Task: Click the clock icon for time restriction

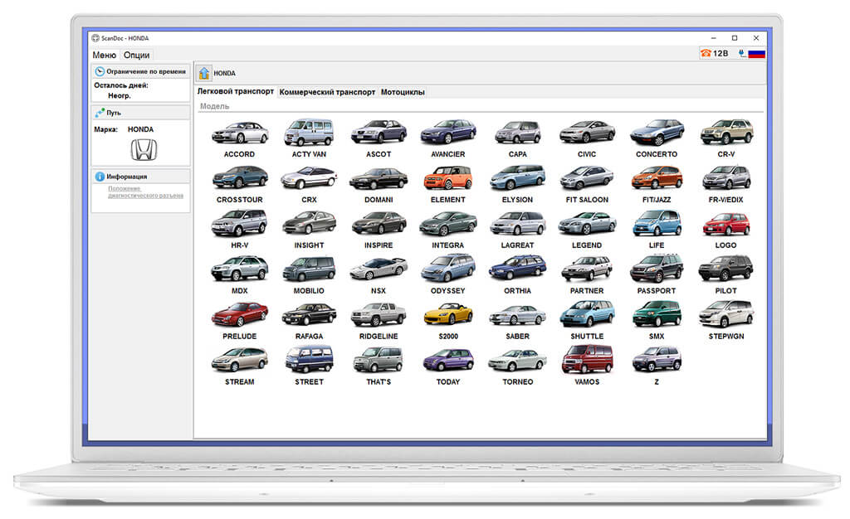Action: pos(100,71)
